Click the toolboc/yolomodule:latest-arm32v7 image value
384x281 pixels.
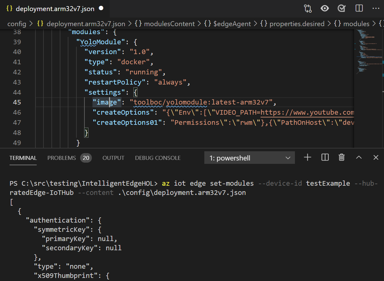(x=202, y=102)
